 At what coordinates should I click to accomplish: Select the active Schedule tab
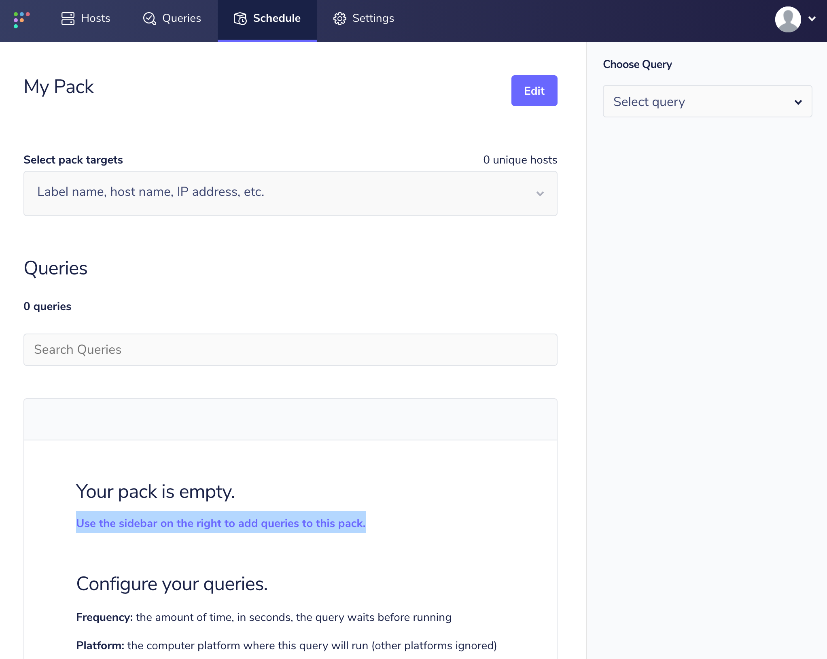tap(267, 18)
